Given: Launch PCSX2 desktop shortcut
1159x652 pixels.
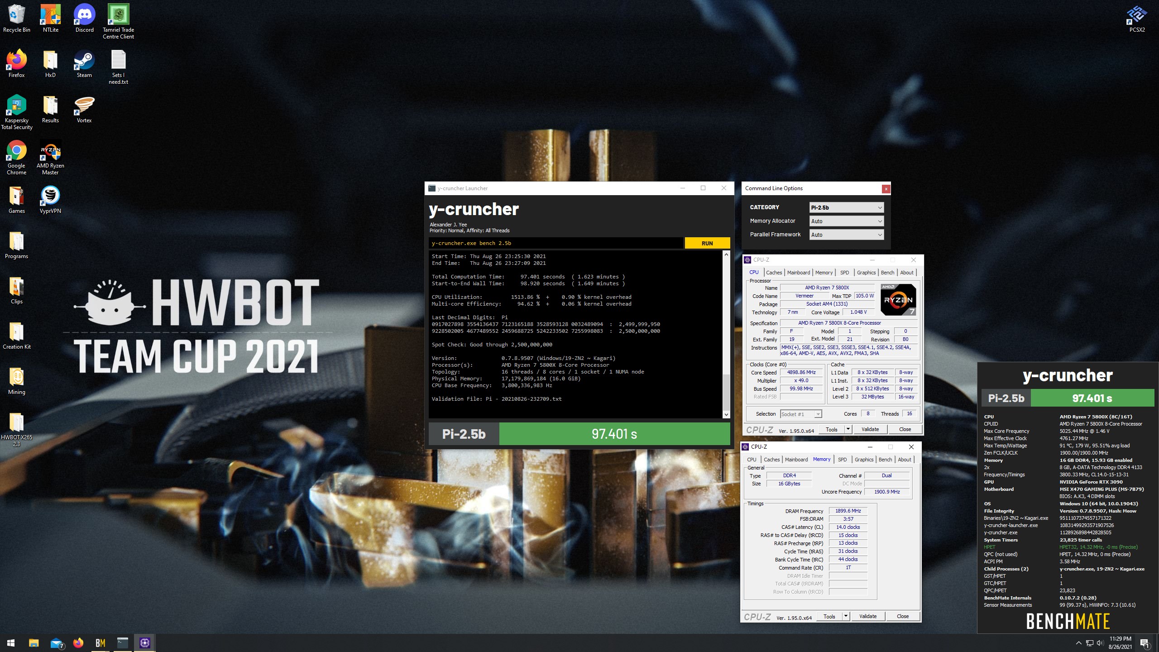Looking at the screenshot, I should (1137, 18).
